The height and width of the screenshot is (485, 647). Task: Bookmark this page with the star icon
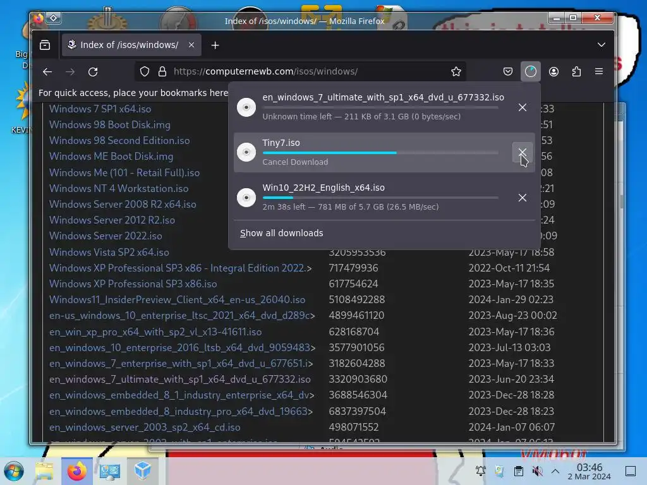pyautogui.click(x=456, y=72)
